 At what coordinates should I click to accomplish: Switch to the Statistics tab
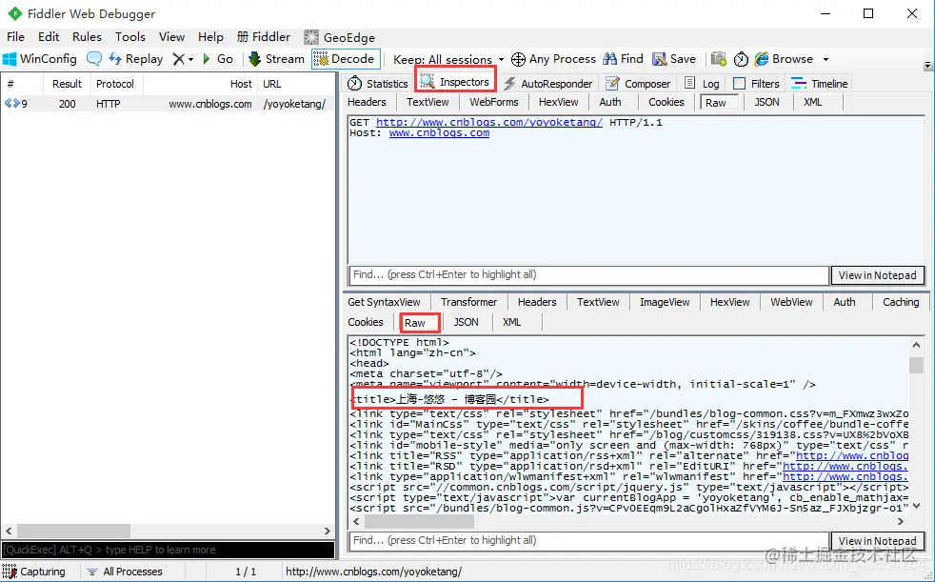coord(378,84)
